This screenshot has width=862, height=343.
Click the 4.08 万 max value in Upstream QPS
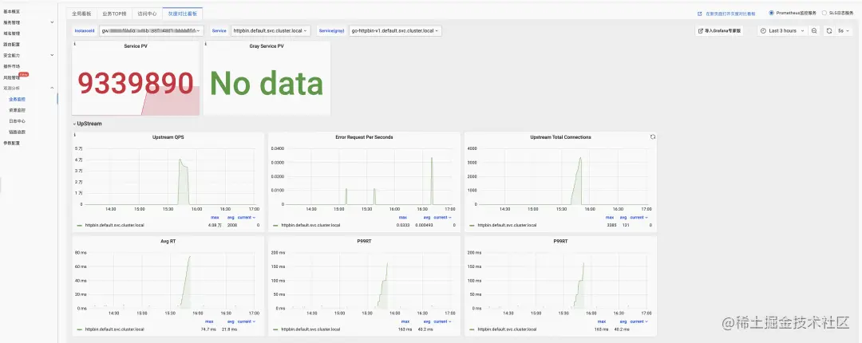(213, 226)
